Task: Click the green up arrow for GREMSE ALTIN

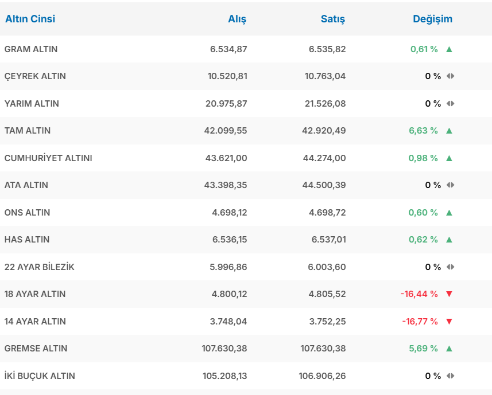Action: pos(449,349)
